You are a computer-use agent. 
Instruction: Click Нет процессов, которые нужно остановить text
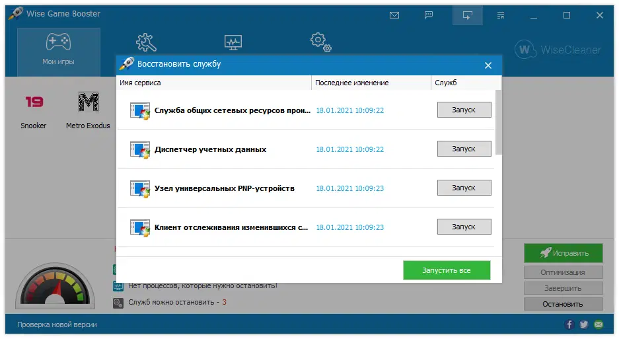(203, 285)
